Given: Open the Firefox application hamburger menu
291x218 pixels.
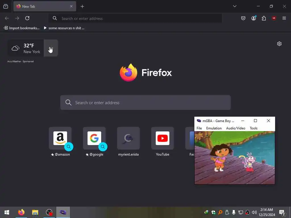Looking at the screenshot, I should pyautogui.click(x=284, y=18).
